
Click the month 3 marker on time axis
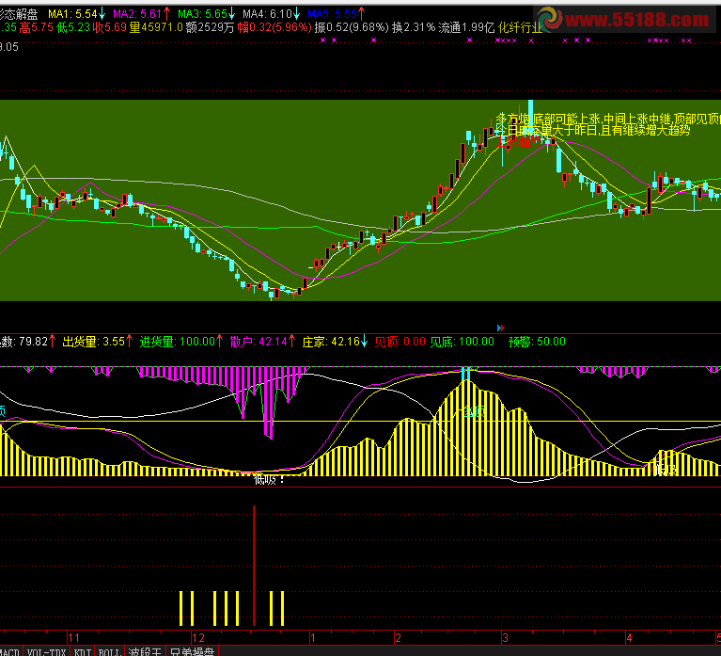[x=506, y=638]
